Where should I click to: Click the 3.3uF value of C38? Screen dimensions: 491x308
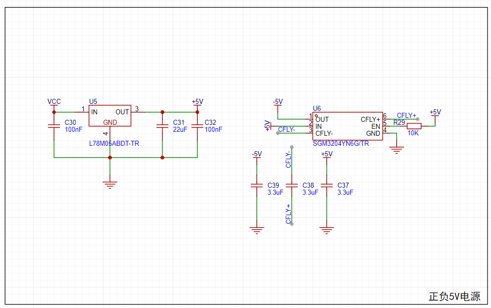coord(310,192)
